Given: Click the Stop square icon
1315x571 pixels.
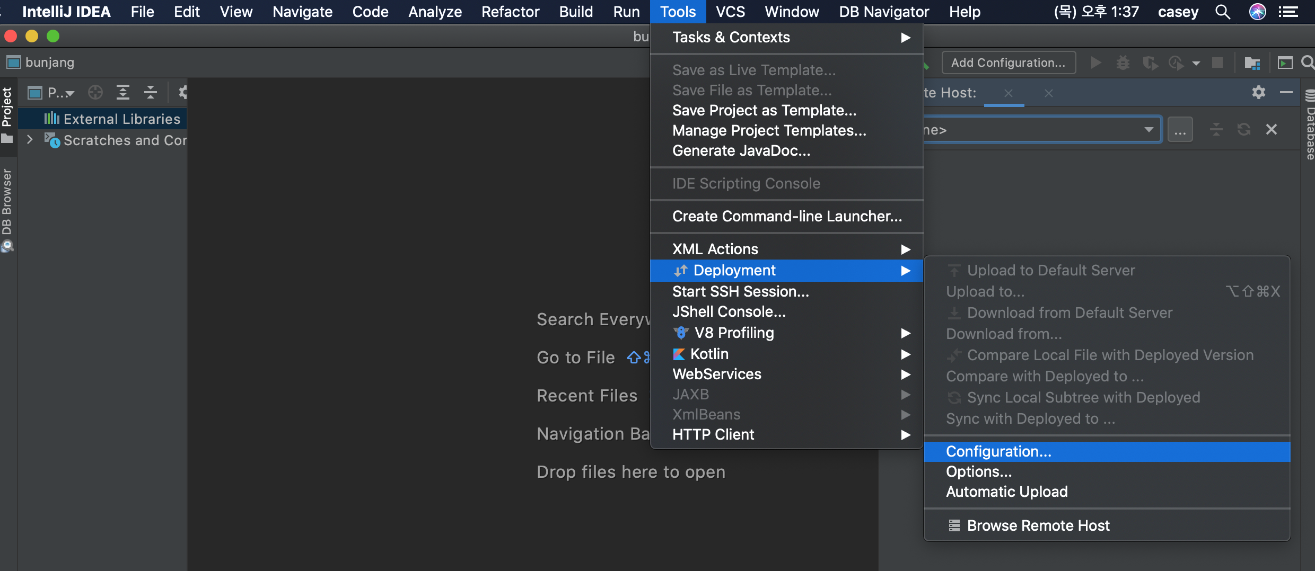Looking at the screenshot, I should point(1217,63).
